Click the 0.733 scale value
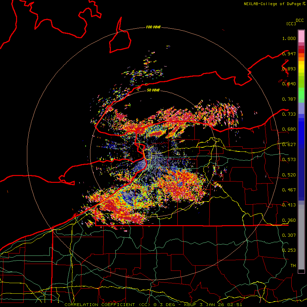The height and width of the screenshot is (307, 307). [289, 114]
